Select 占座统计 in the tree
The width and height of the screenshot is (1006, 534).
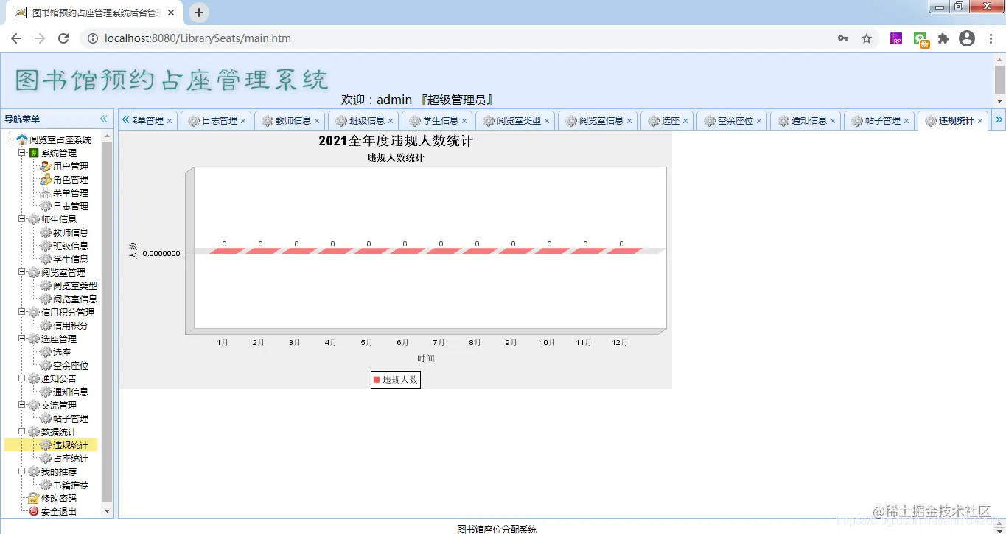(70, 459)
